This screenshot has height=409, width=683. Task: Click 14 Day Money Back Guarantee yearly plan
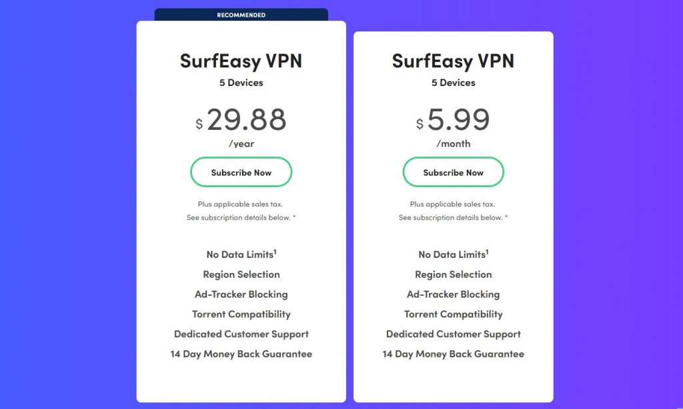click(x=241, y=354)
